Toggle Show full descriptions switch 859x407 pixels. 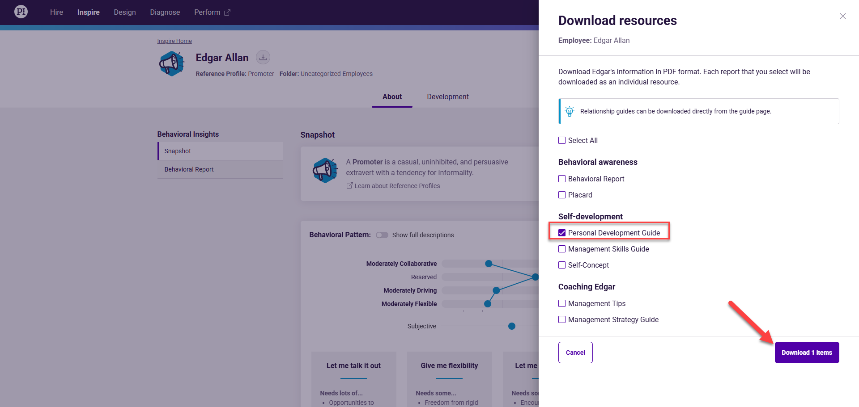point(382,235)
